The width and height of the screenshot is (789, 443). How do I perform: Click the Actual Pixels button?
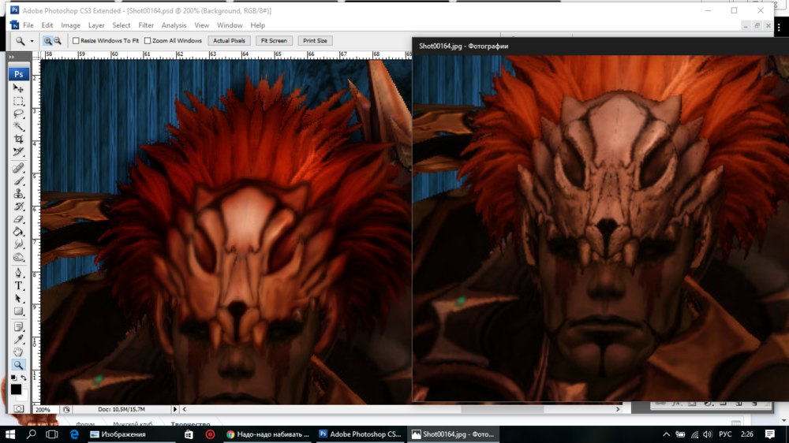[x=230, y=40]
